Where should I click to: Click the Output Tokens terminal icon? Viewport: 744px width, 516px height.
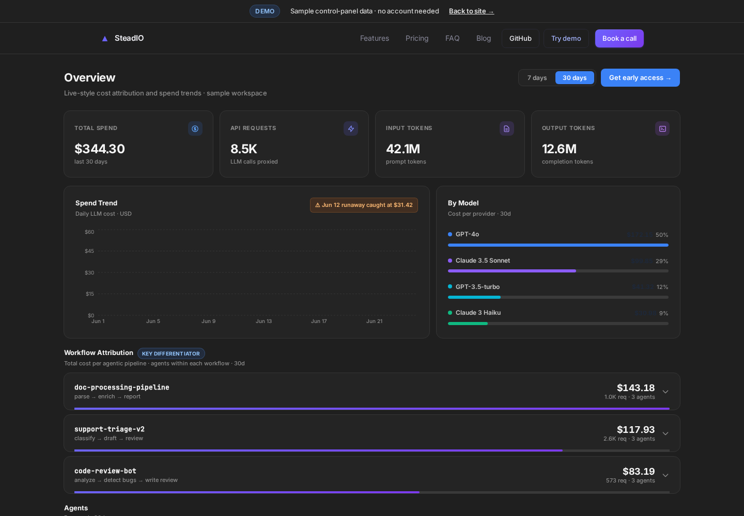click(662, 128)
